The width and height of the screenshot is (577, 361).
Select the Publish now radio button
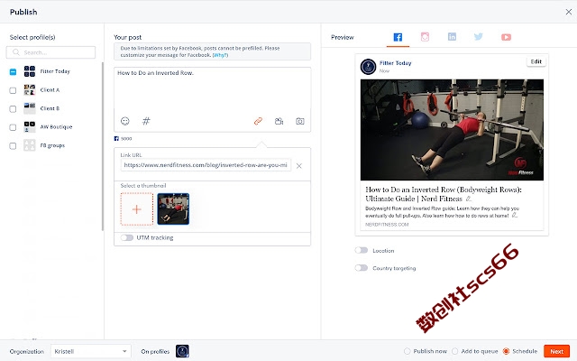point(407,351)
